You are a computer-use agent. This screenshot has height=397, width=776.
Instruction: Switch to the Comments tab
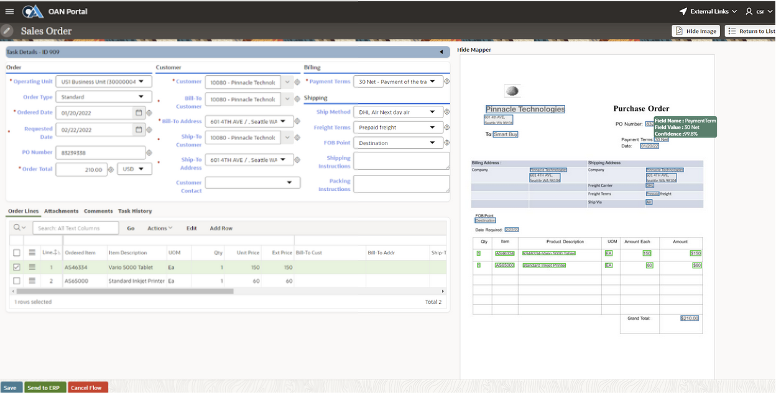pyautogui.click(x=98, y=211)
